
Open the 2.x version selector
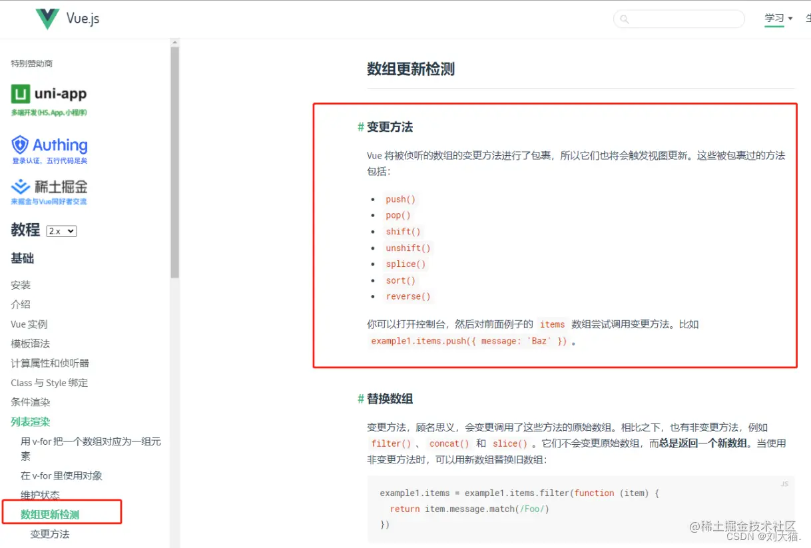point(61,230)
